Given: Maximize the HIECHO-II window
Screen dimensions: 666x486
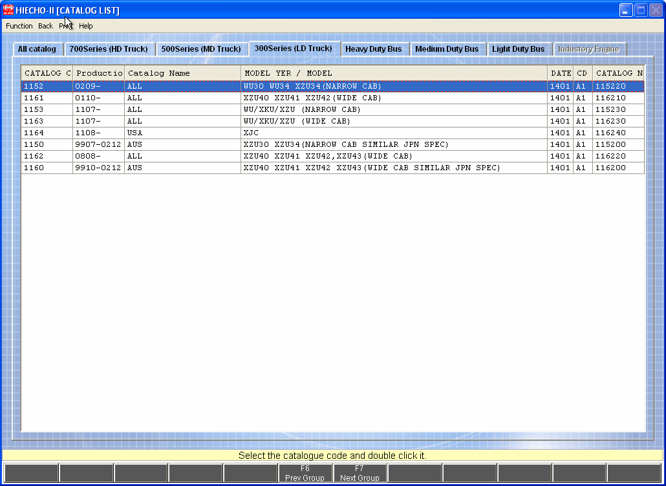Looking at the screenshot, I should (640, 10).
